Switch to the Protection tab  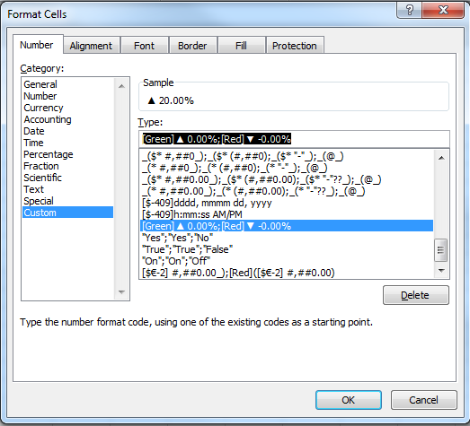(295, 46)
